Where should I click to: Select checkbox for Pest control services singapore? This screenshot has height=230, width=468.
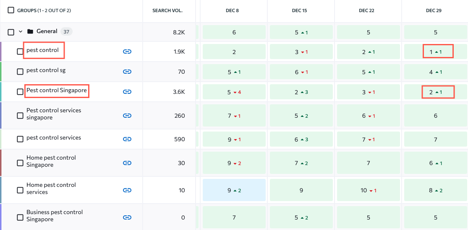coord(20,116)
